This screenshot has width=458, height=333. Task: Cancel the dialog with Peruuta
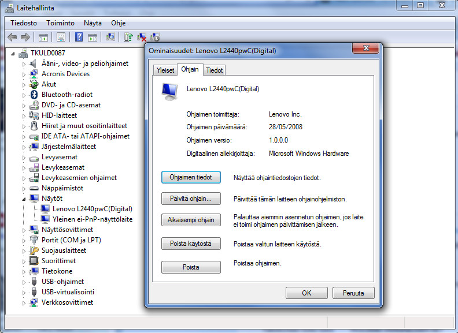click(x=353, y=293)
